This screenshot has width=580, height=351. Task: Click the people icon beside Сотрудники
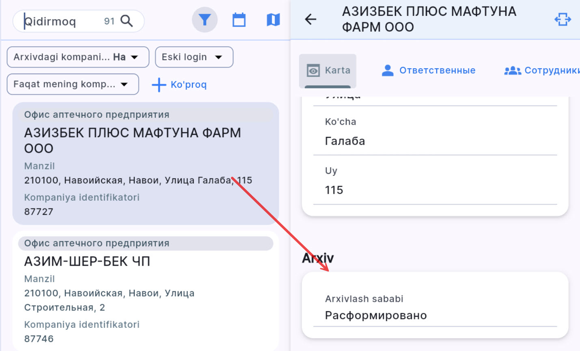512,70
